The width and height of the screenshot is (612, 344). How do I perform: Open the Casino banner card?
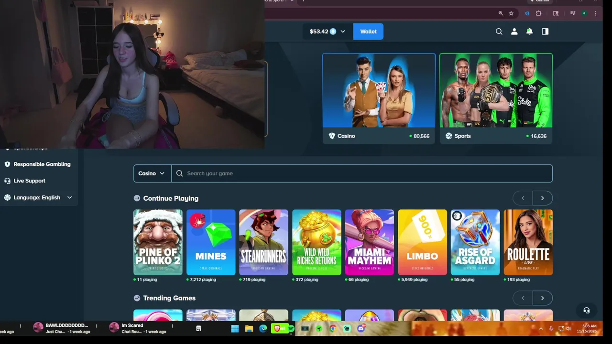pos(379,98)
